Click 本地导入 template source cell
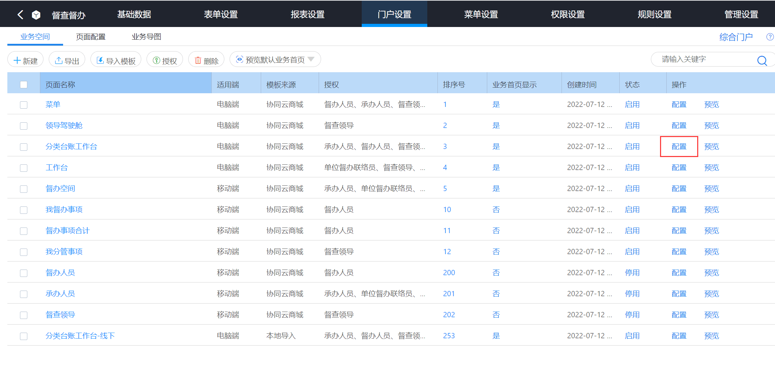 [x=281, y=336]
